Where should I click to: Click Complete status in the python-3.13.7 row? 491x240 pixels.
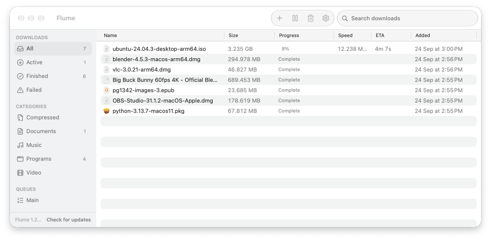coord(289,111)
